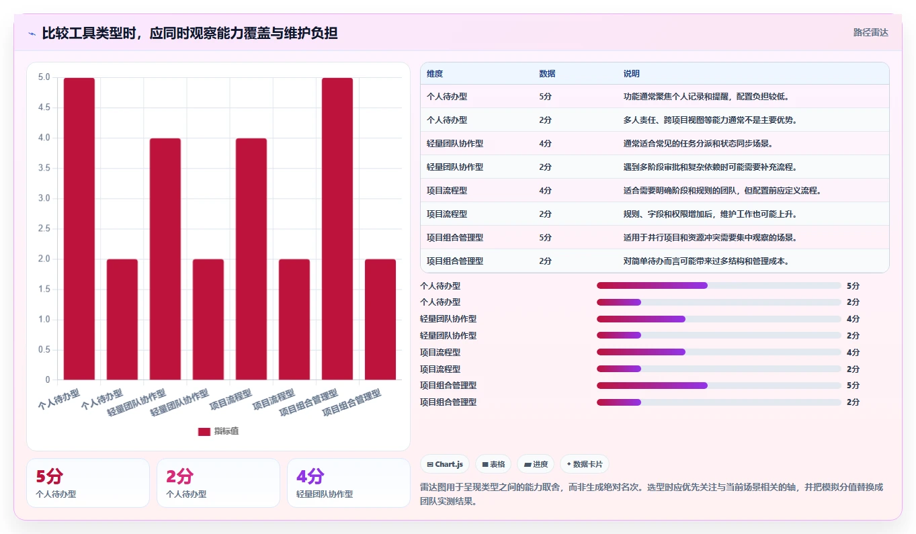Click the 项目组合管理型 chart bar at 5.0
This screenshot has width=916, height=534.
pos(337,229)
